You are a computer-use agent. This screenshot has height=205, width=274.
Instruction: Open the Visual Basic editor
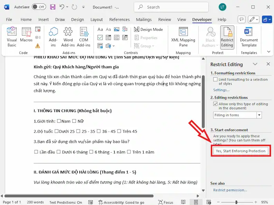[12, 37]
